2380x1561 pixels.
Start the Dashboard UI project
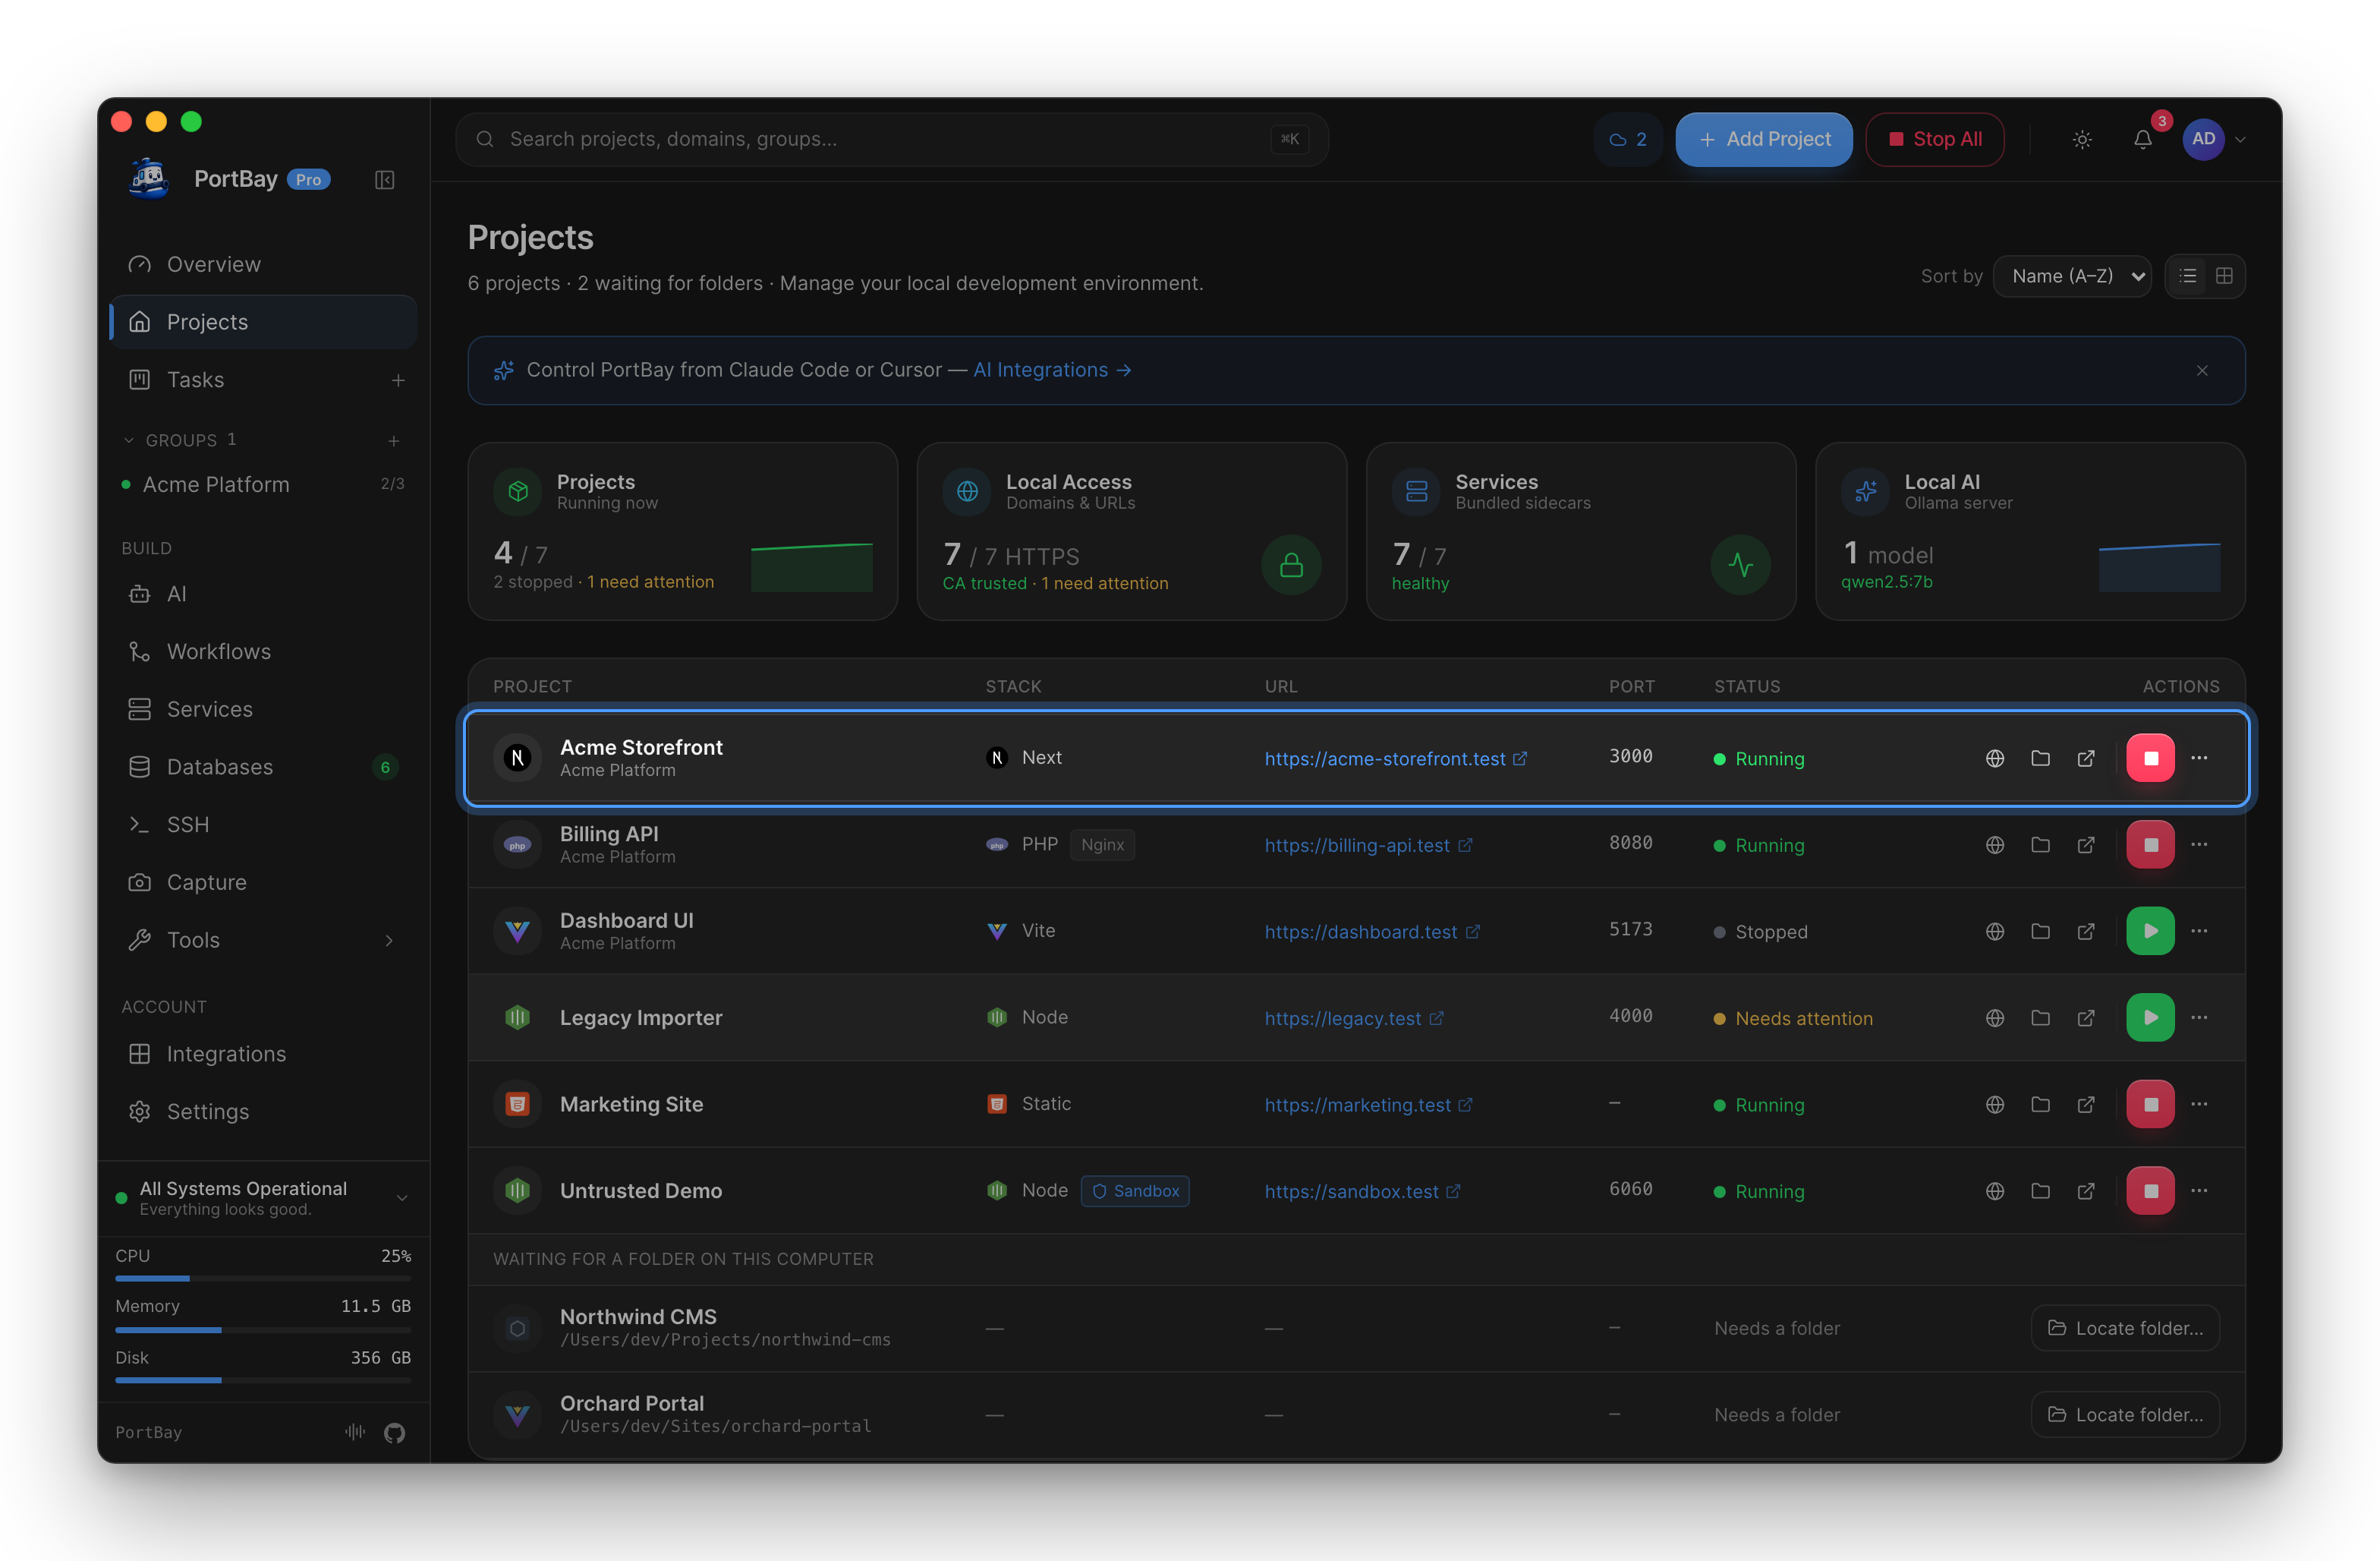[x=2150, y=932]
